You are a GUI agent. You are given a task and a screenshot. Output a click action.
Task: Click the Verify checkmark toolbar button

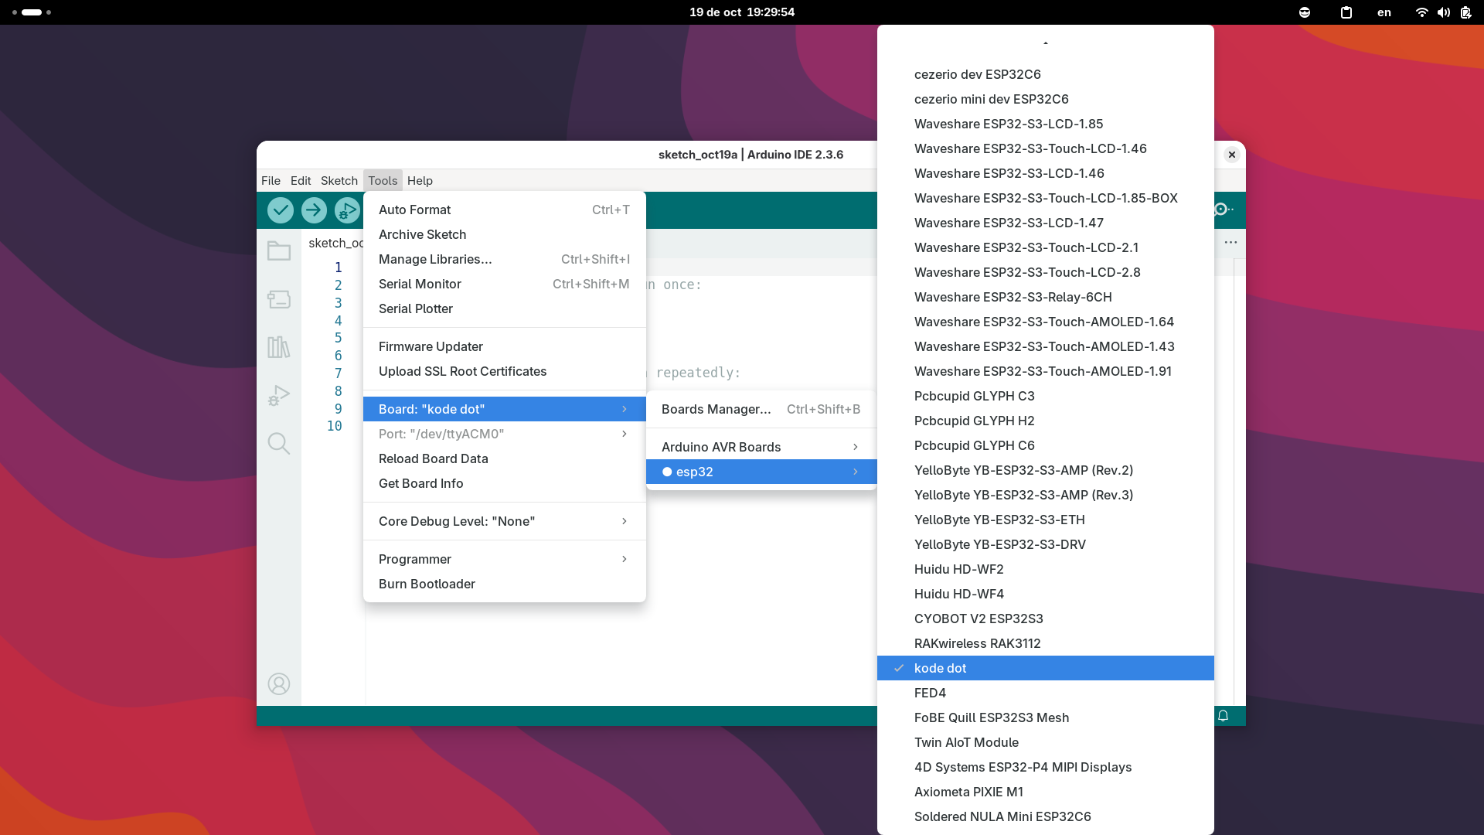point(280,210)
